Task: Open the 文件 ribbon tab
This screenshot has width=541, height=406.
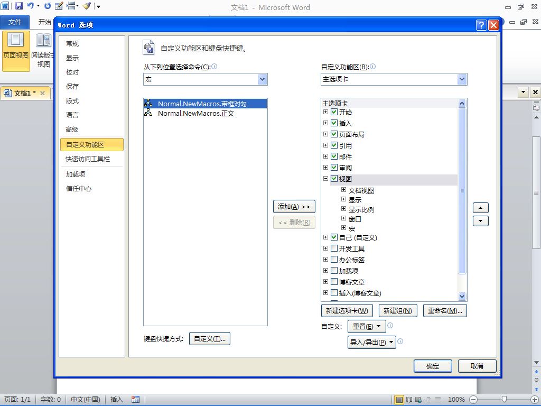Action: tap(15, 22)
